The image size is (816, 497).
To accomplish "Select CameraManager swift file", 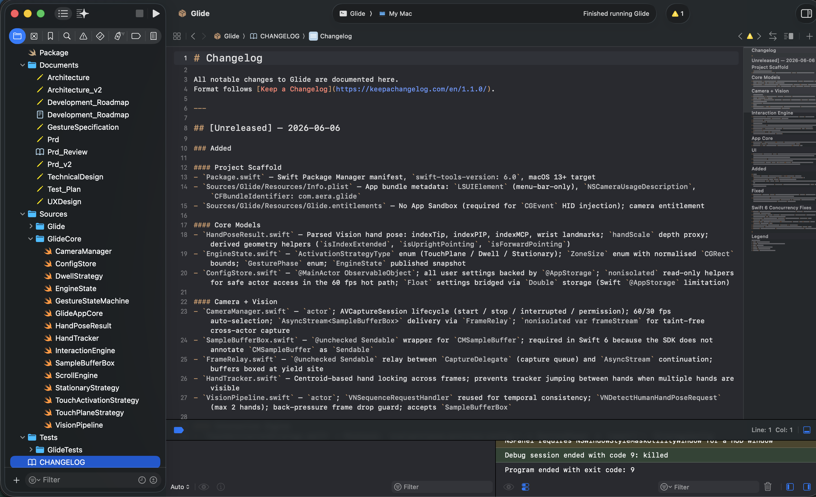I will [78, 251].
